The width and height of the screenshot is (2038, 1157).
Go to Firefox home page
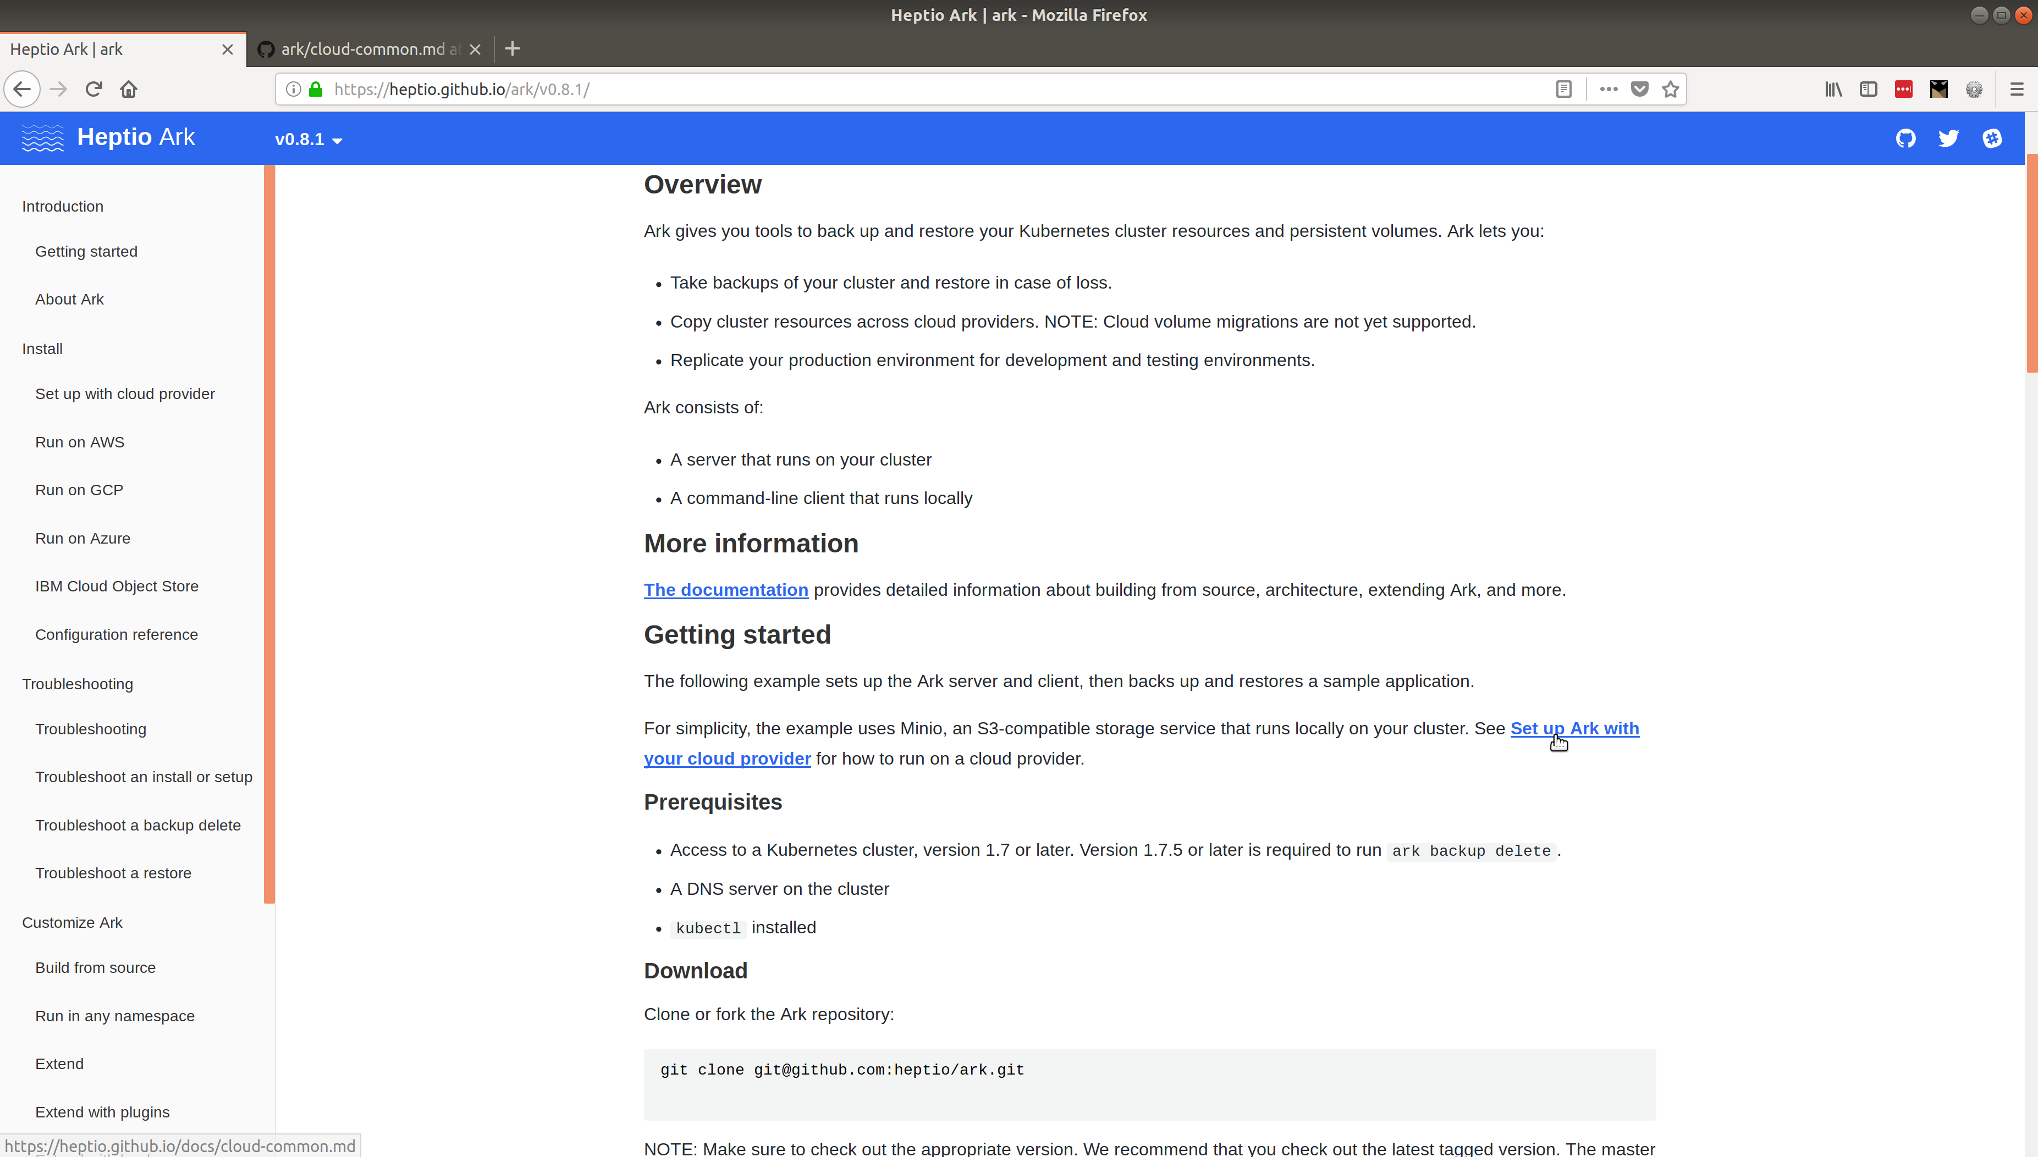(x=129, y=89)
